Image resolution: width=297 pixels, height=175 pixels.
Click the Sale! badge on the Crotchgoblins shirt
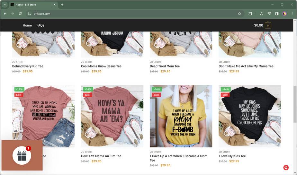coord(225,95)
